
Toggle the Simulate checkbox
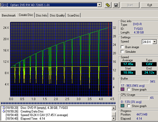pos(122,52)
